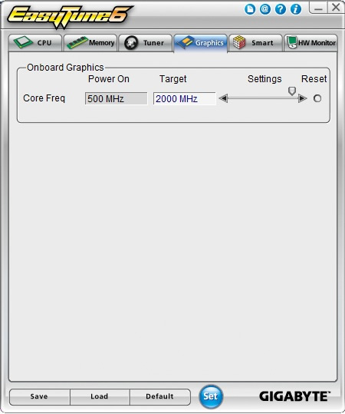345x414 pixels.
Task: Click the blue info icon
Action: tap(296, 9)
